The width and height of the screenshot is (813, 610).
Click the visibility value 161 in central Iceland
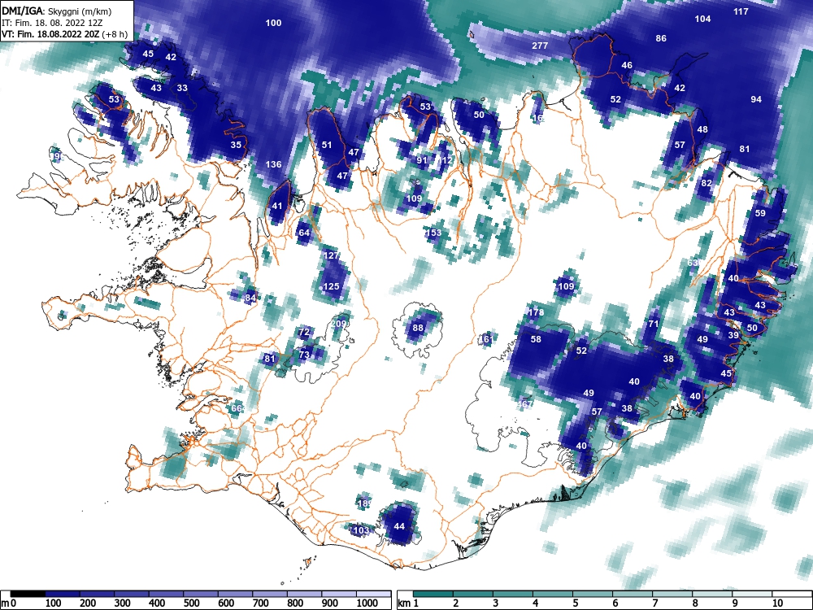click(x=486, y=339)
